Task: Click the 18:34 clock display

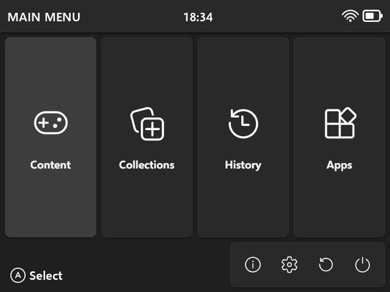Action: click(x=198, y=17)
